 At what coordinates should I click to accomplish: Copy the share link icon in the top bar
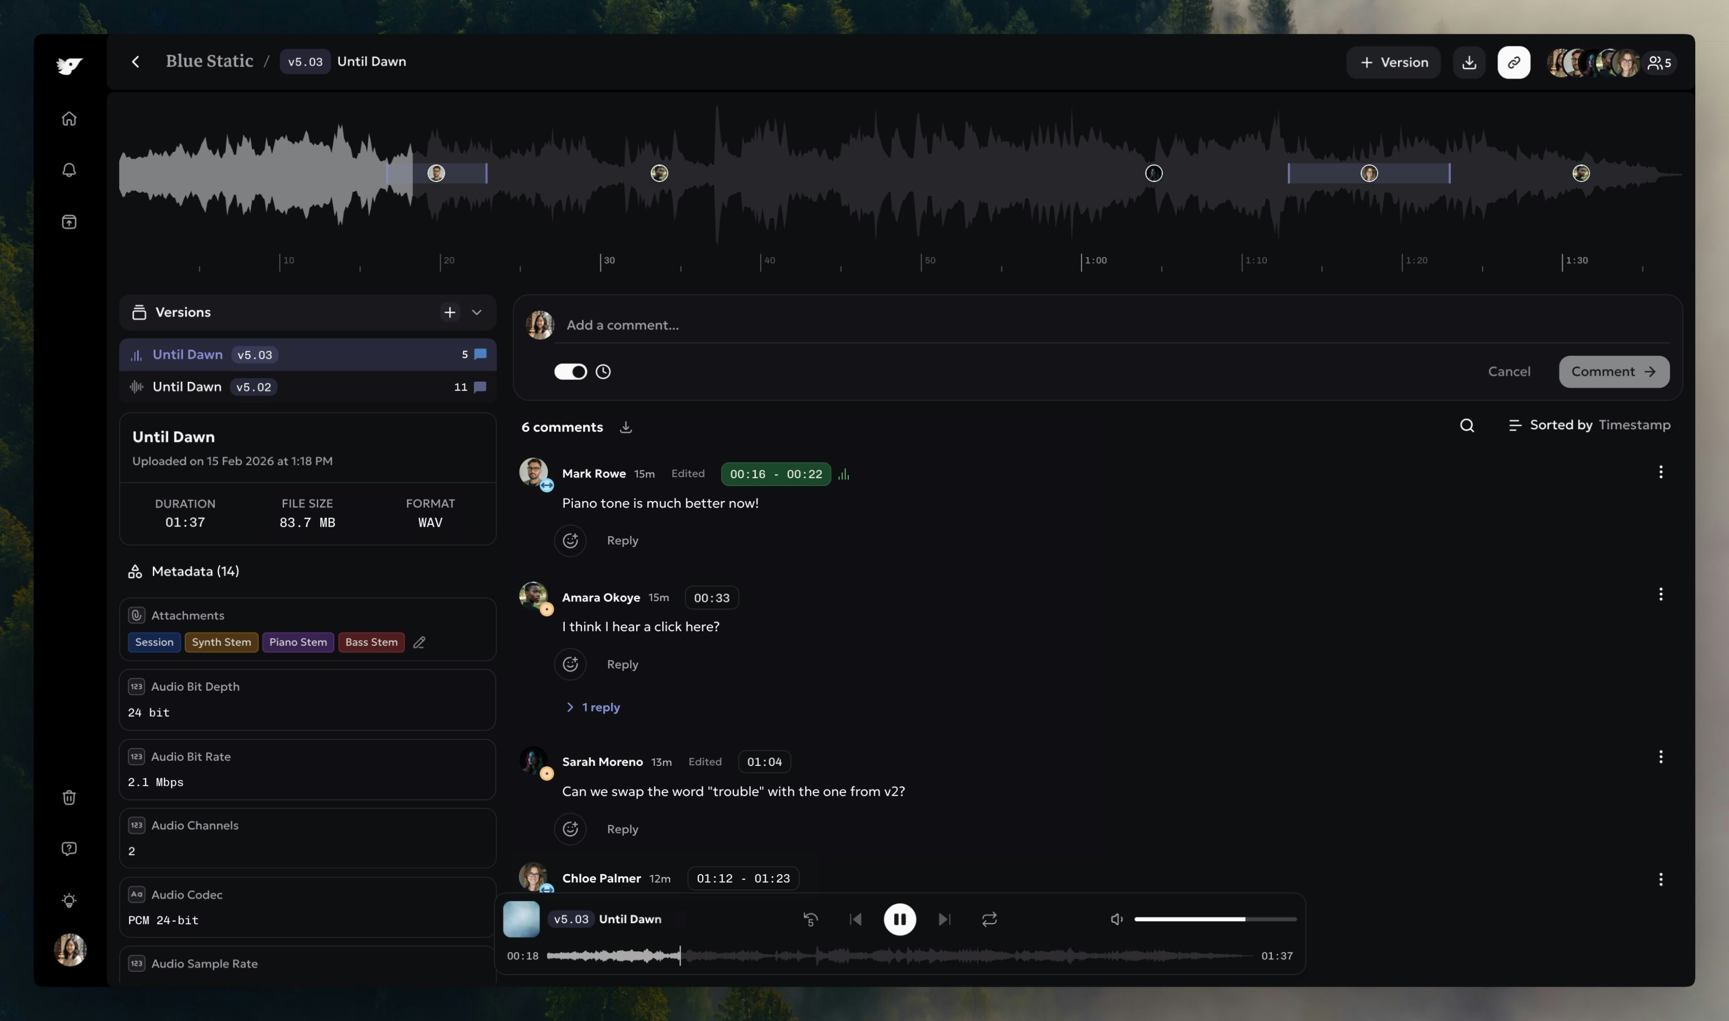point(1513,62)
